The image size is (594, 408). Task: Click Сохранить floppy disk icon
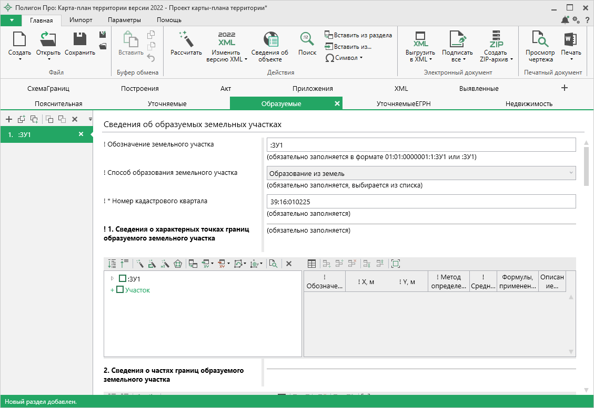point(80,40)
